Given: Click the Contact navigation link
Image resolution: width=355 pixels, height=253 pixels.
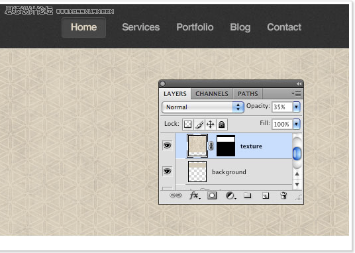Looking at the screenshot, I should tap(284, 27).
